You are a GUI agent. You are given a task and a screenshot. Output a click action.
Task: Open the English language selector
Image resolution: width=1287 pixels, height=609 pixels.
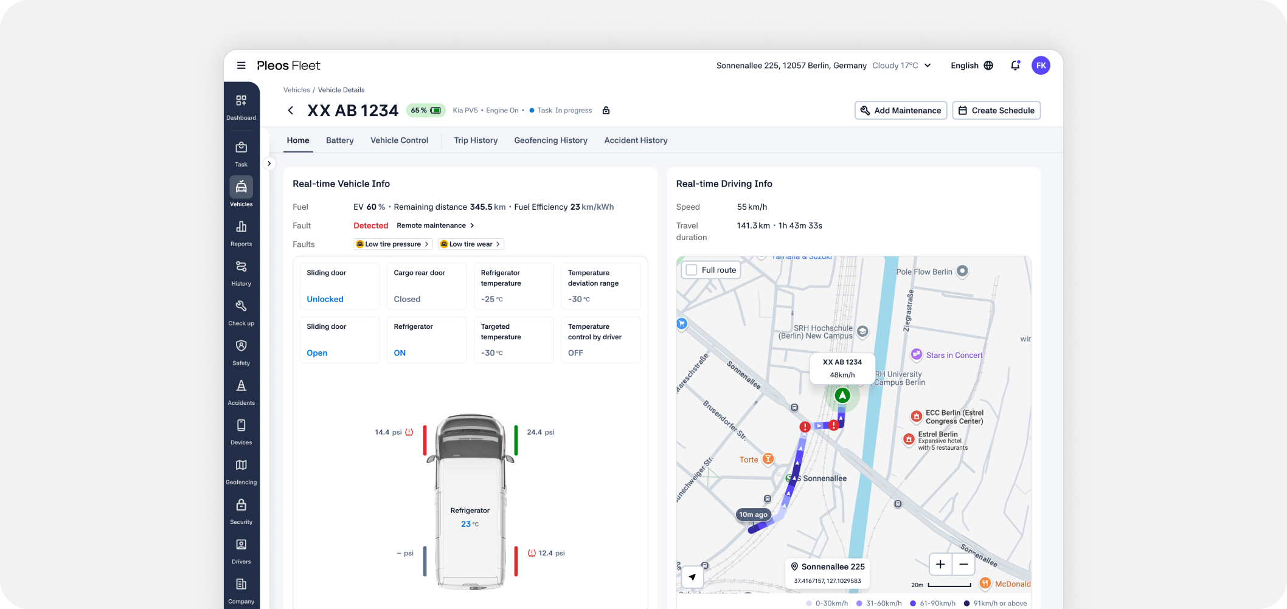[971, 66]
